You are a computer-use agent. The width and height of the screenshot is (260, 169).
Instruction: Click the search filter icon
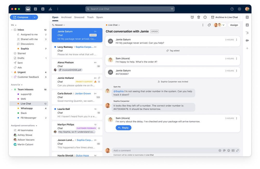[x=172, y=9]
